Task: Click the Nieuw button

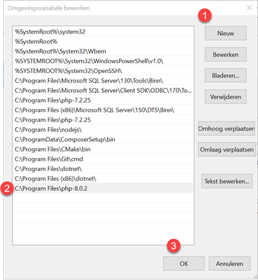Action: 226,33
